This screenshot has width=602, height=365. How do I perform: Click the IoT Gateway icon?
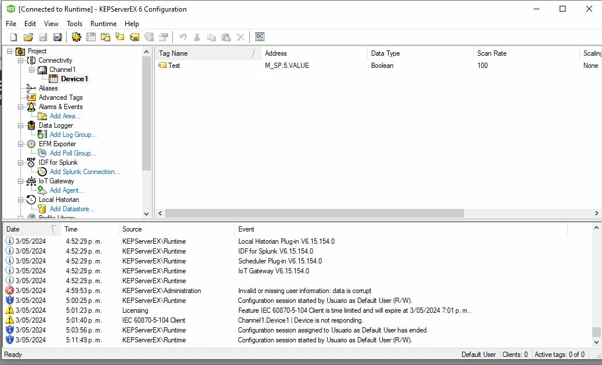coord(31,182)
